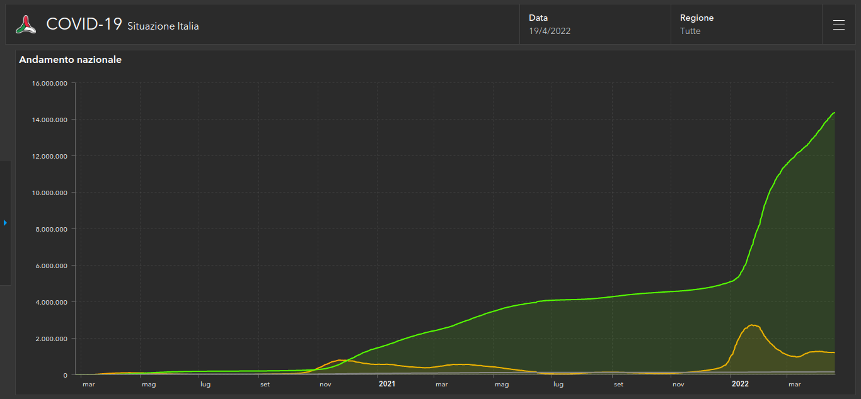This screenshot has width=861, height=399.
Task: Click the orange curve's peak in early 2022
Action: tap(753, 325)
